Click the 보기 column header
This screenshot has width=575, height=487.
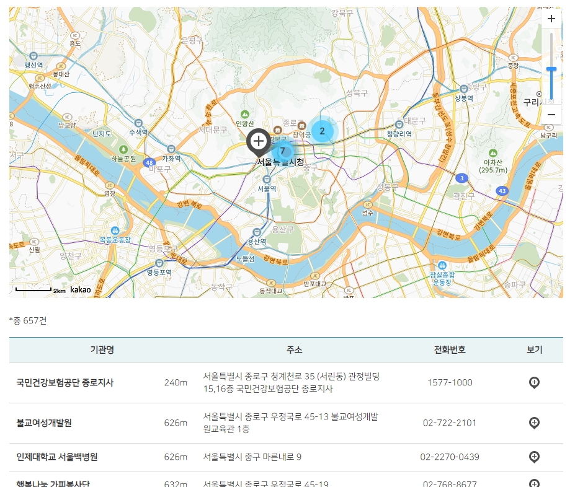coord(534,350)
